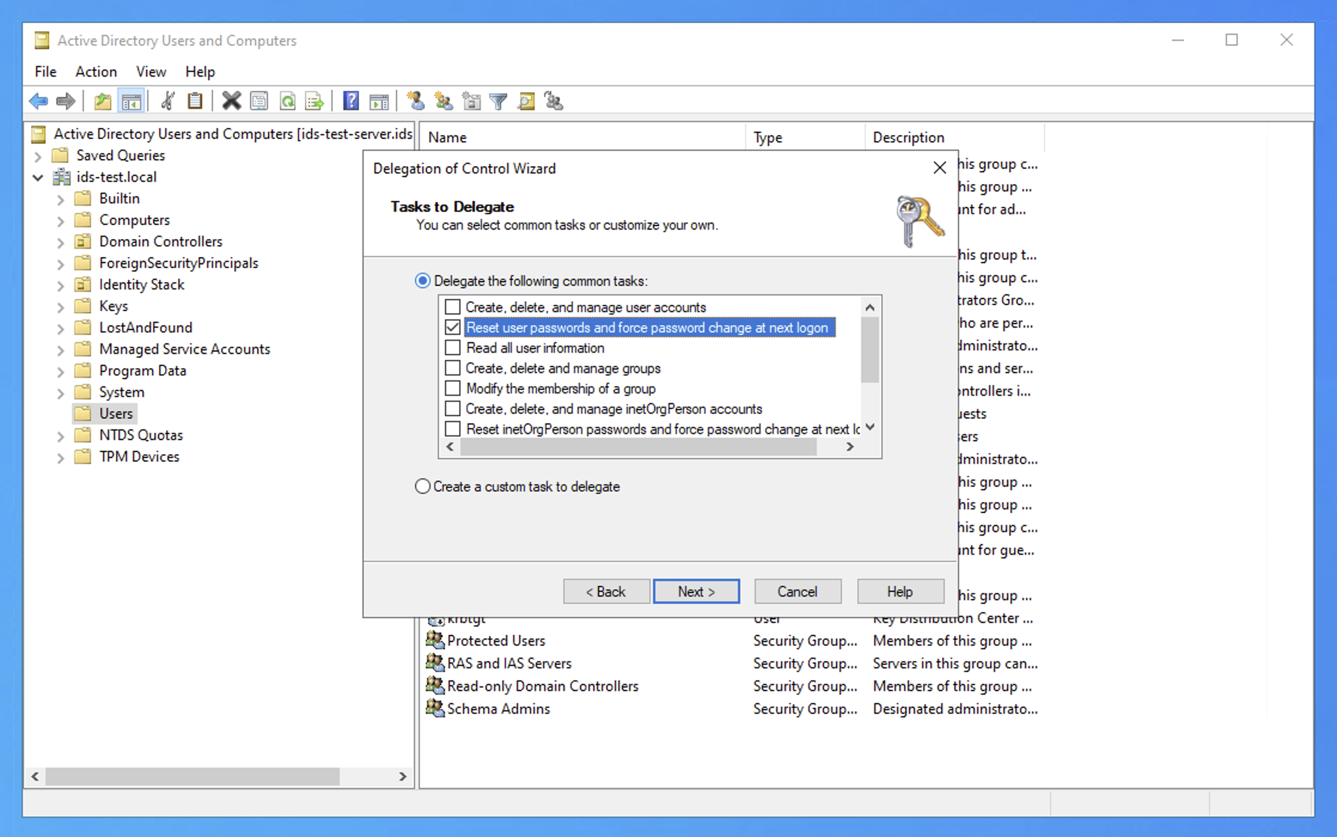Expand the TPM Devices node

[x=60, y=458]
